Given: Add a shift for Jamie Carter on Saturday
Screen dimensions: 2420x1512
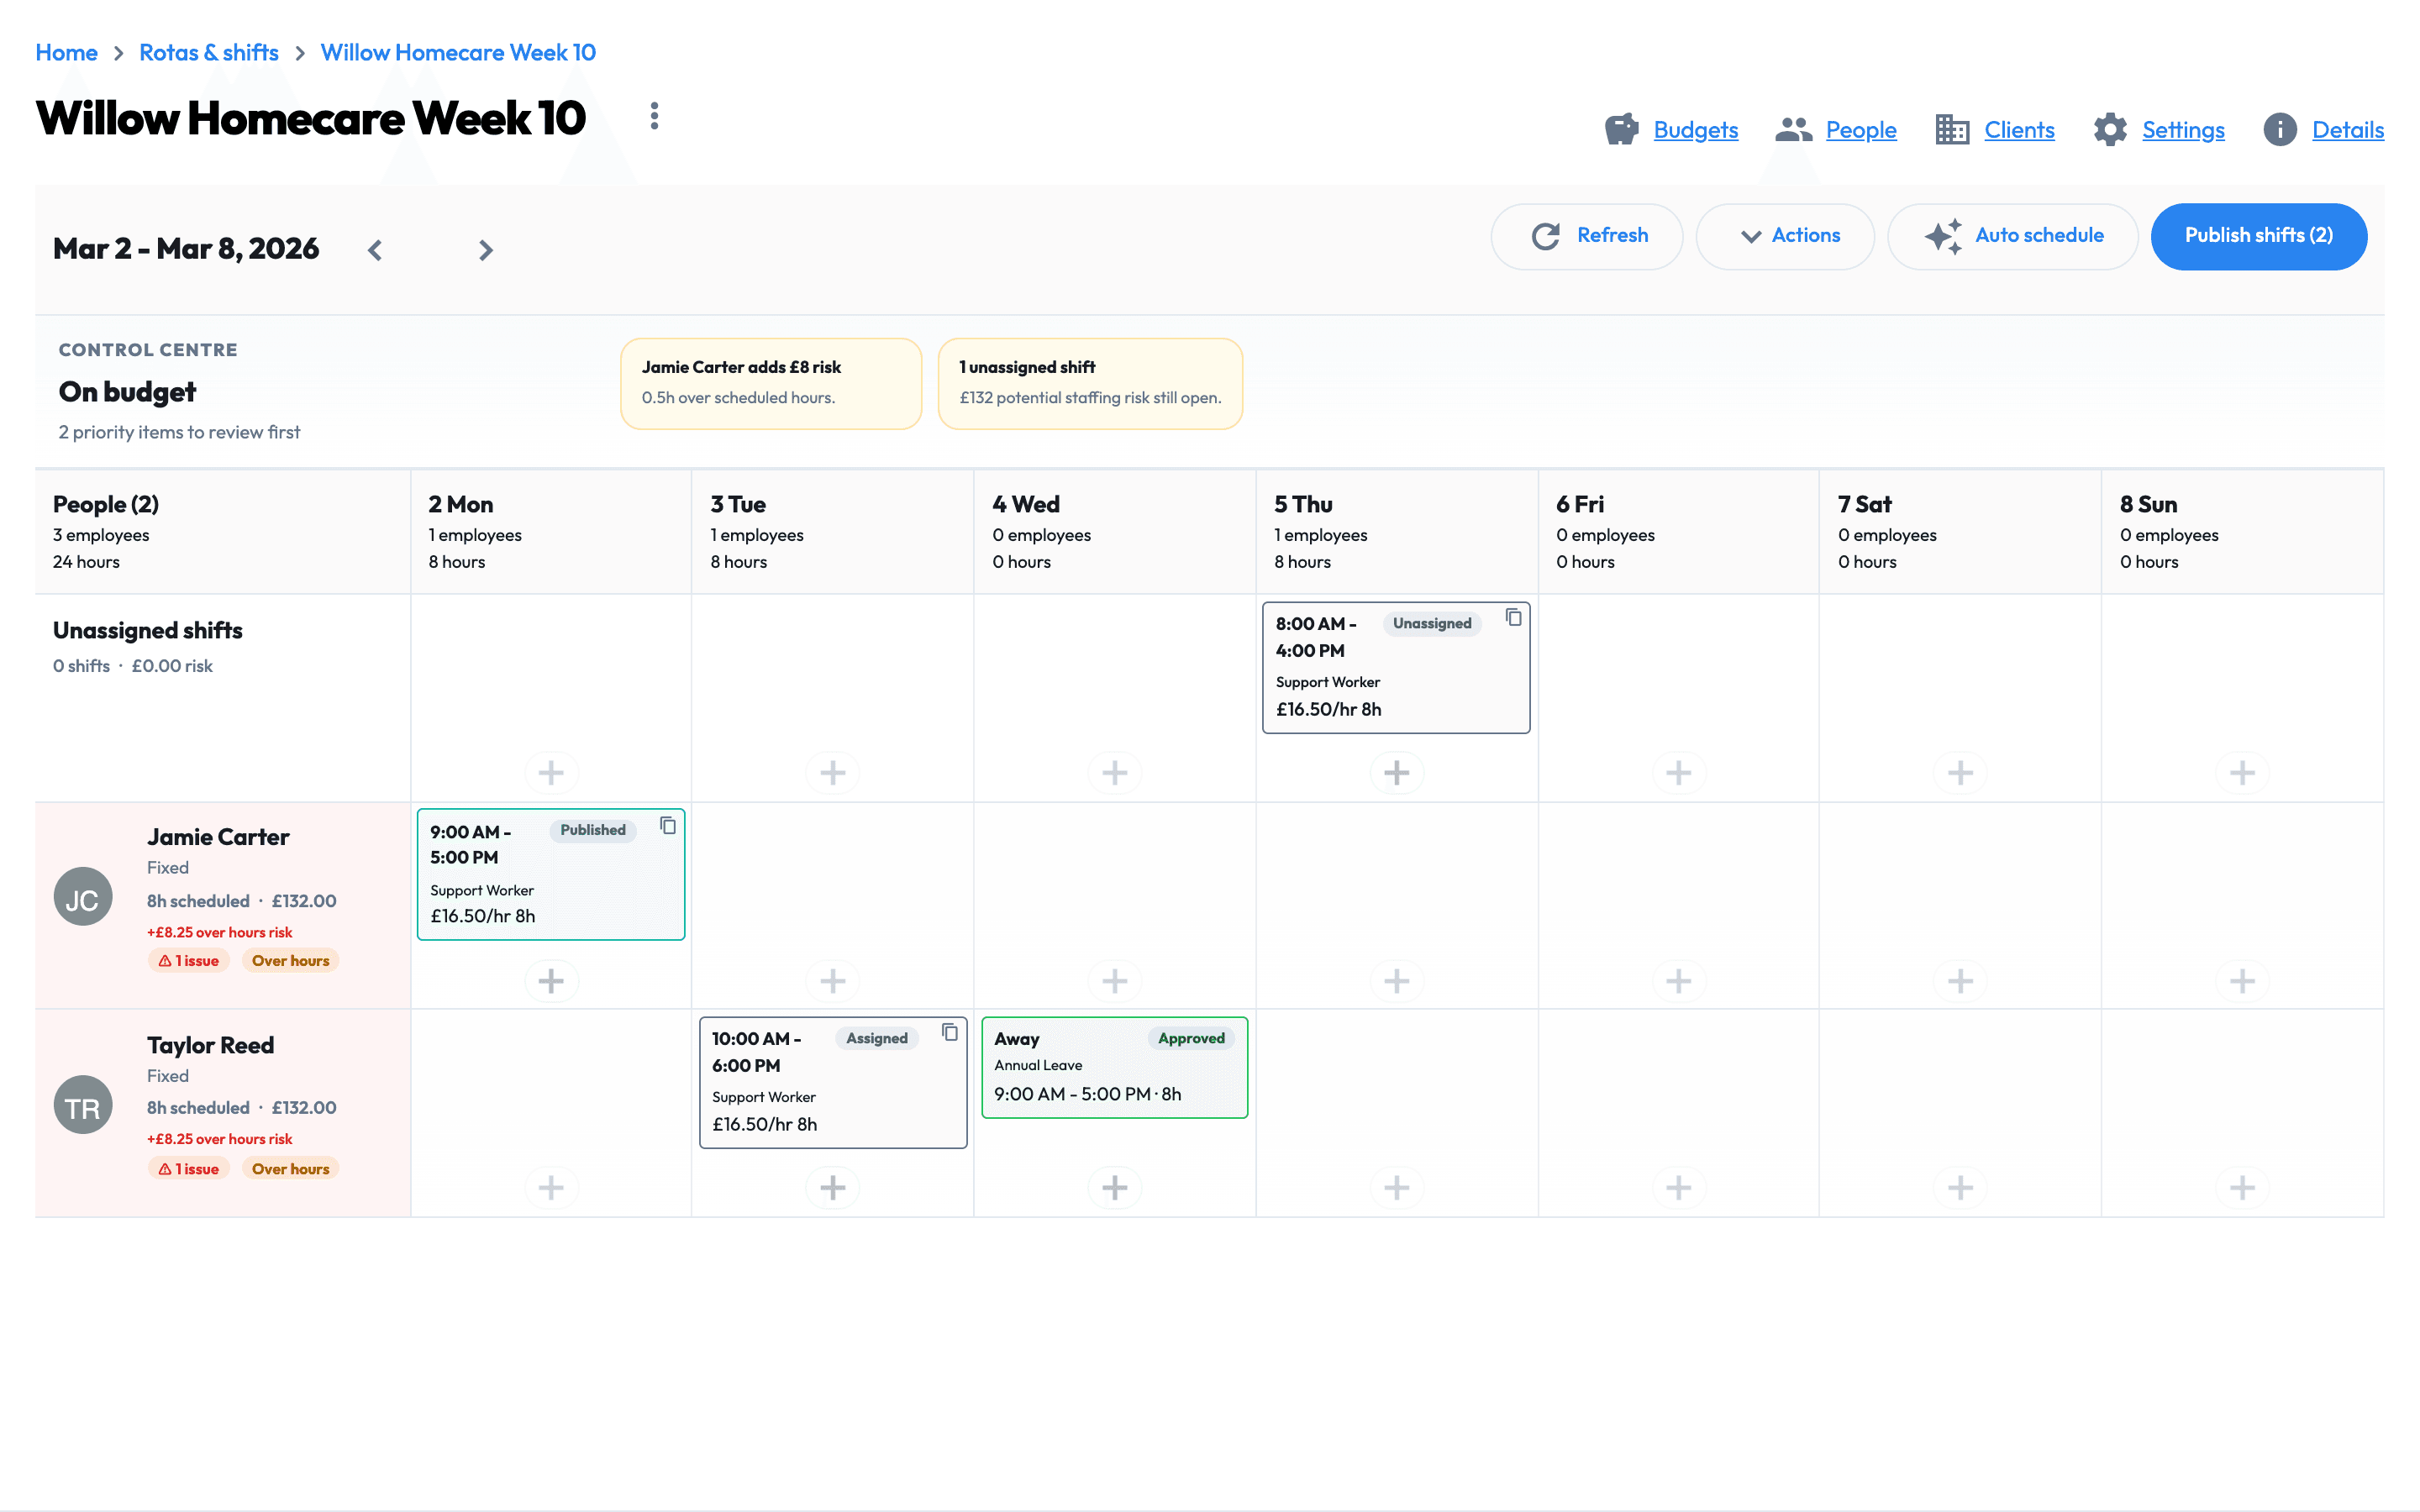Looking at the screenshot, I should point(1960,981).
